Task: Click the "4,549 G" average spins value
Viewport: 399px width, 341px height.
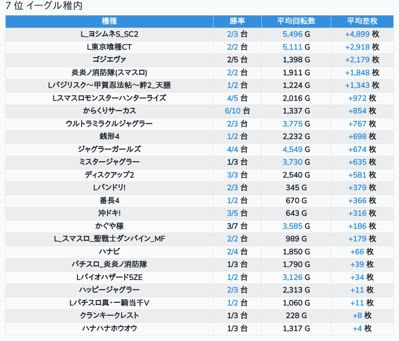Action: 296,149
